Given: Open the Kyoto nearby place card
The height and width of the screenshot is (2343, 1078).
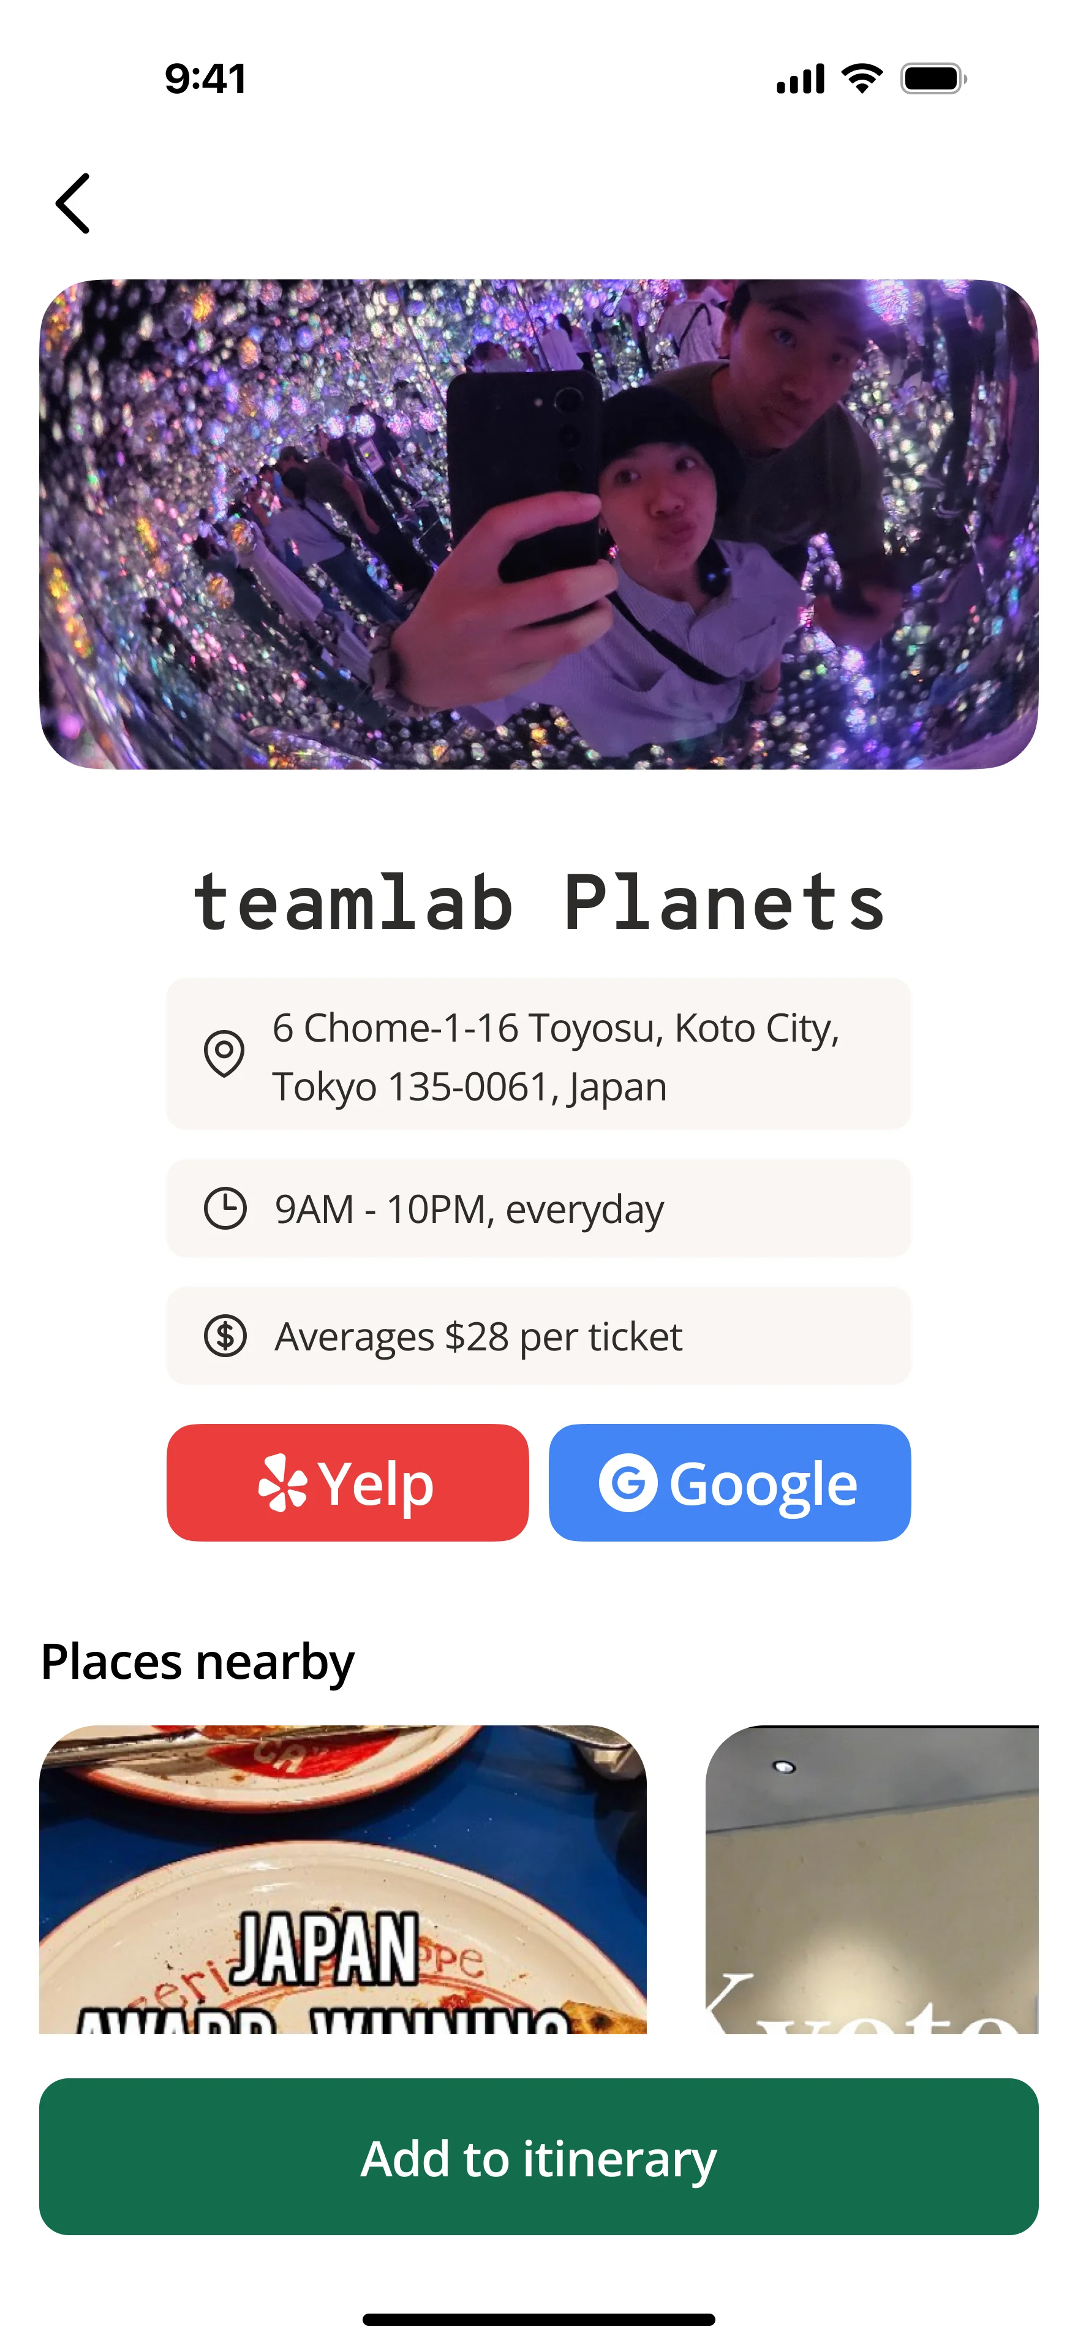Looking at the screenshot, I should click(872, 1879).
